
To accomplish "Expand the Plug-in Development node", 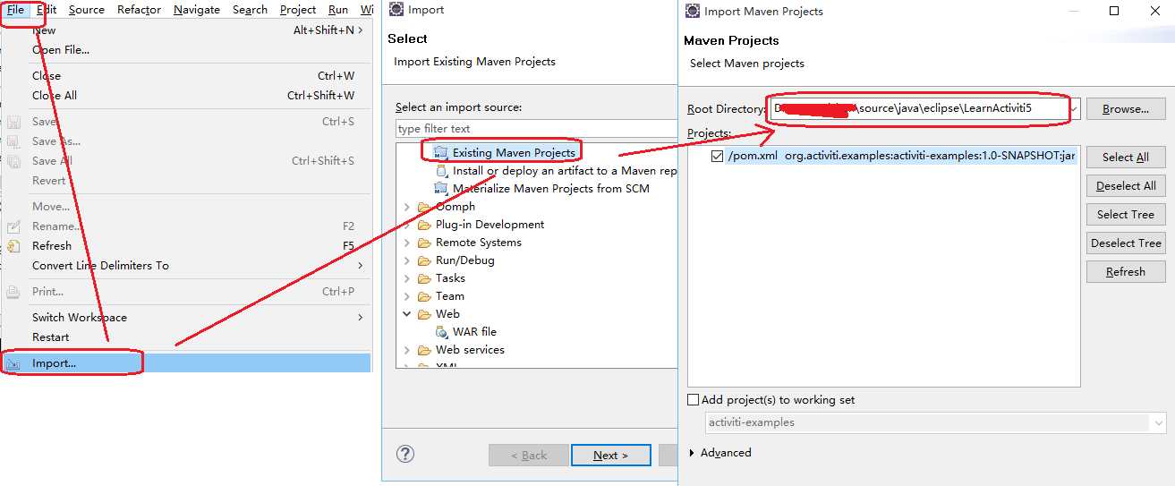I will pyautogui.click(x=407, y=225).
